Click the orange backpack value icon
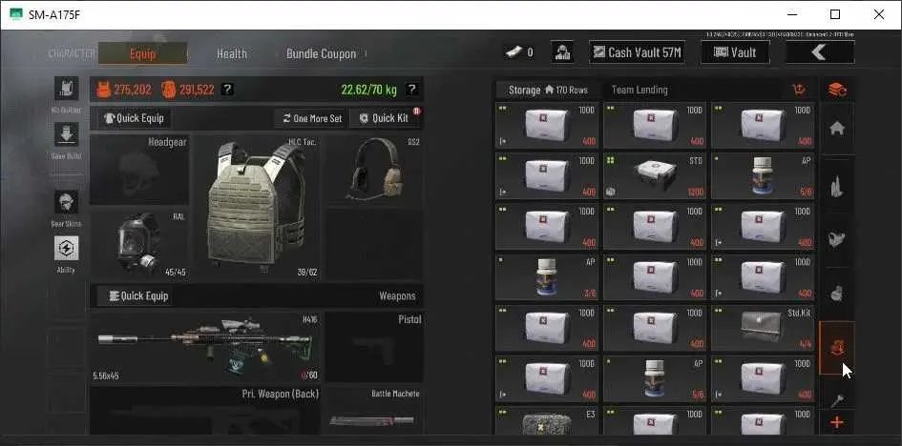902x446 pixels. pos(168,90)
